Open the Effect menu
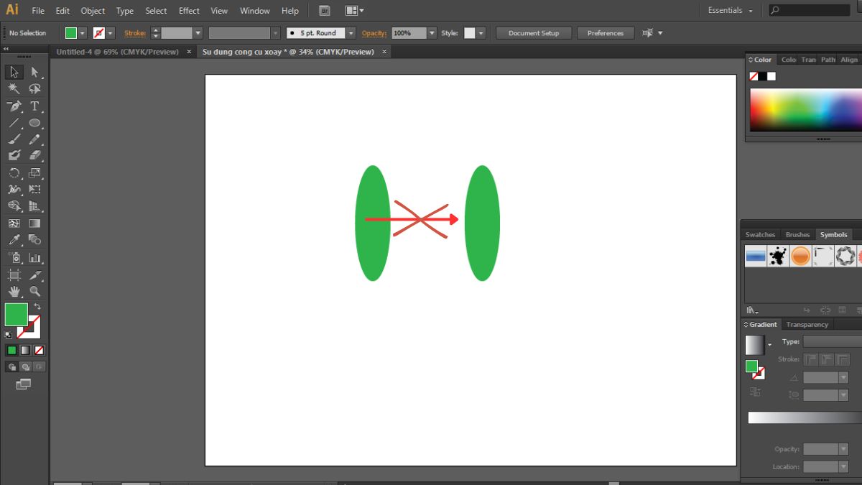 coord(189,11)
